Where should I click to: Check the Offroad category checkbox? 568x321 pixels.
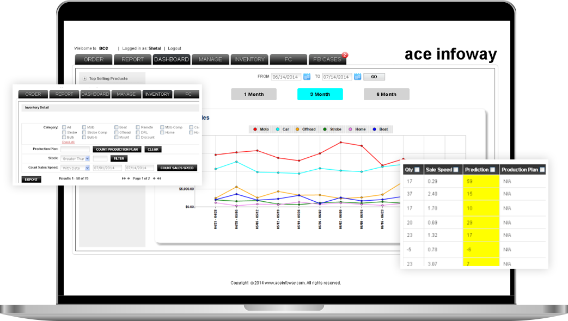point(117,132)
